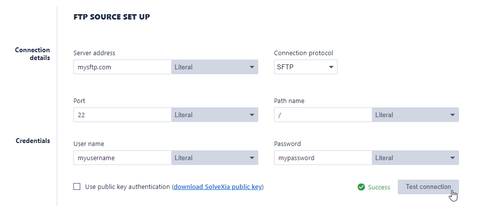Select the User name input field

pyautogui.click(x=122, y=158)
